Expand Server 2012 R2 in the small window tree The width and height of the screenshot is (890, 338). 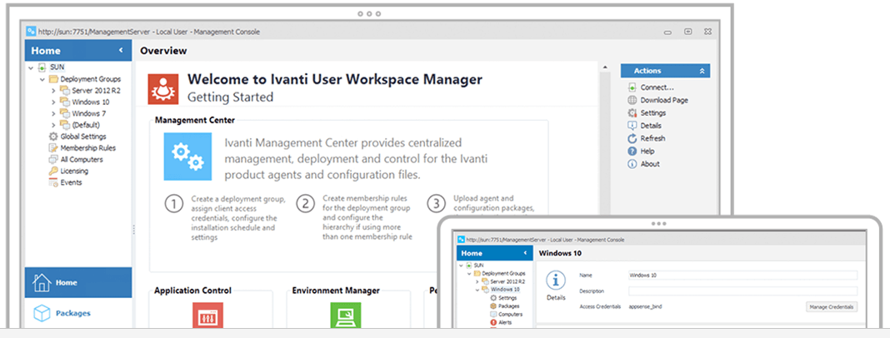pyautogui.click(x=477, y=281)
